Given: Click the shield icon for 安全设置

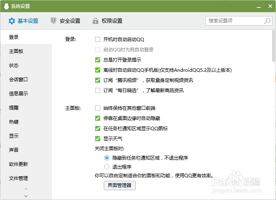Looking at the screenshot, I should pos(53,21).
